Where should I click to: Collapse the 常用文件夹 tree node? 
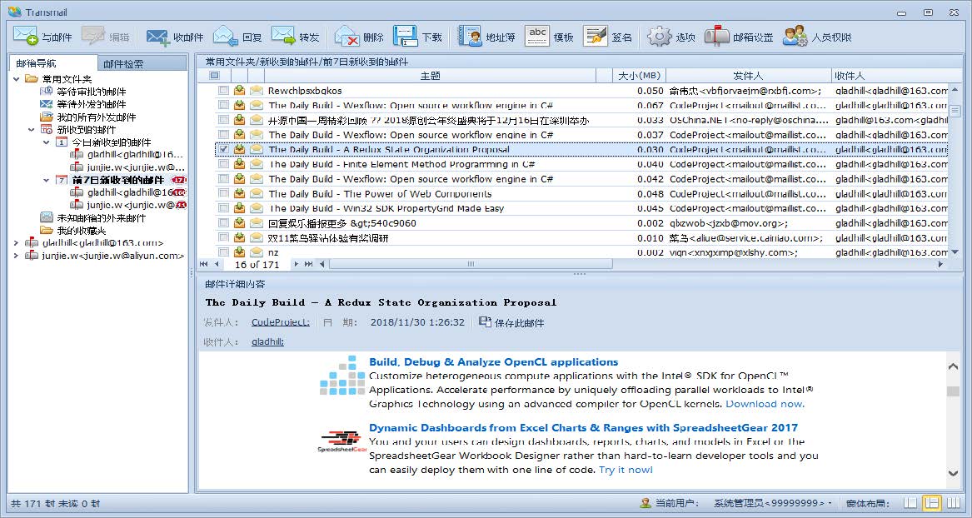click(17, 78)
